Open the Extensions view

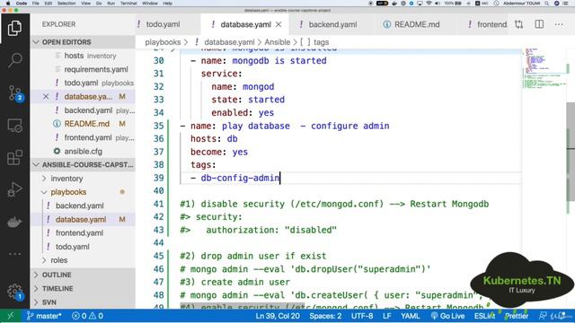[14, 158]
